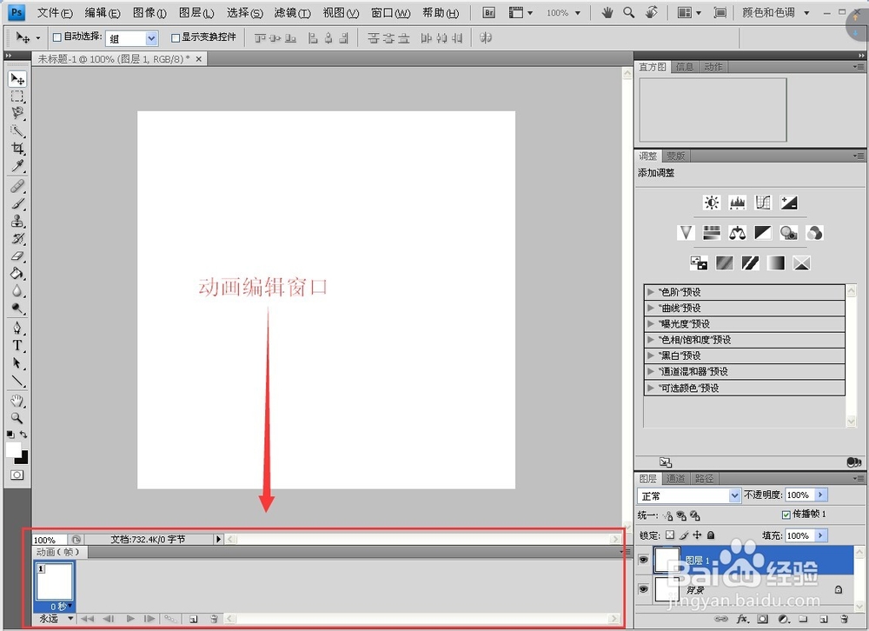This screenshot has width=869, height=631.
Task: Open the 窗口 menu
Action: click(x=391, y=13)
